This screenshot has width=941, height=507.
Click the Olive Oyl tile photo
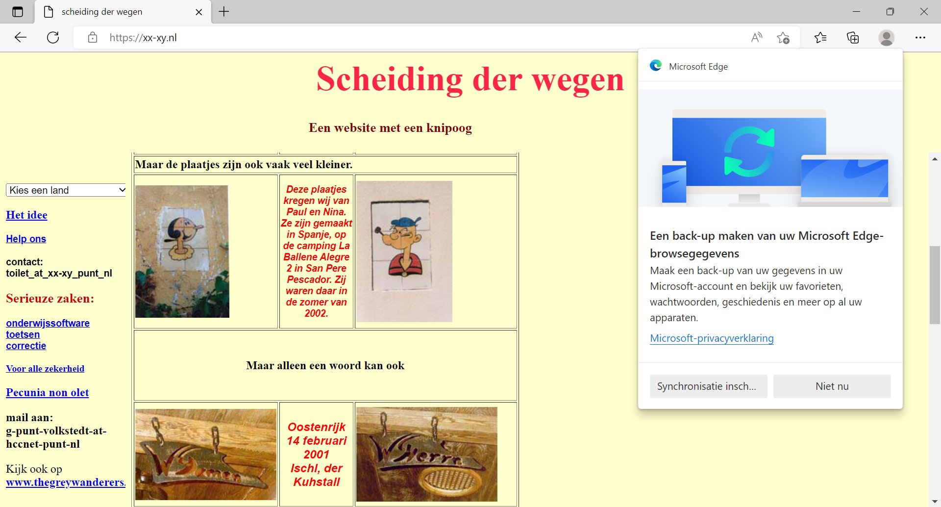[182, 252]
